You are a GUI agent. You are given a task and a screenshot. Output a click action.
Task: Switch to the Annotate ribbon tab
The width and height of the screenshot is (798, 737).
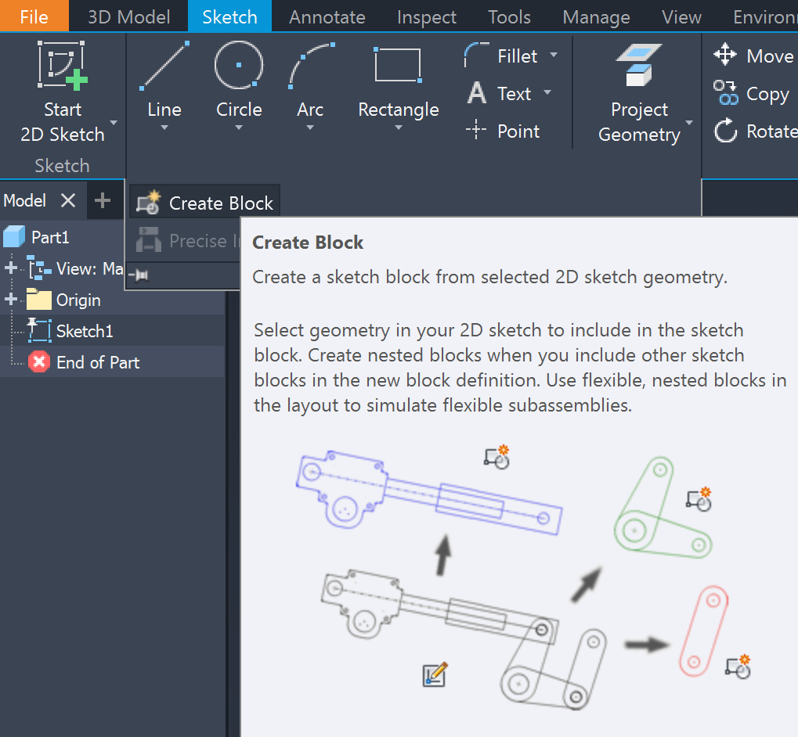tap(327, 16)
